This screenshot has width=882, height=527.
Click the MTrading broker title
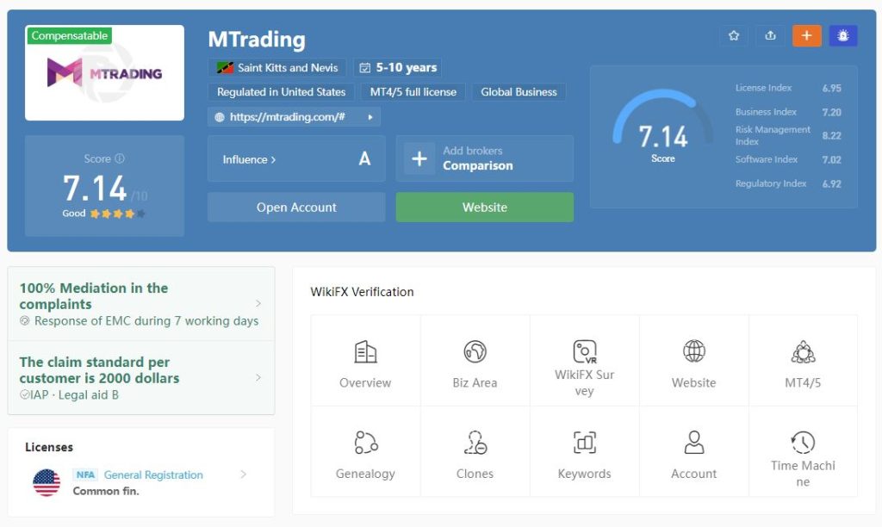[x=257, y=40]
